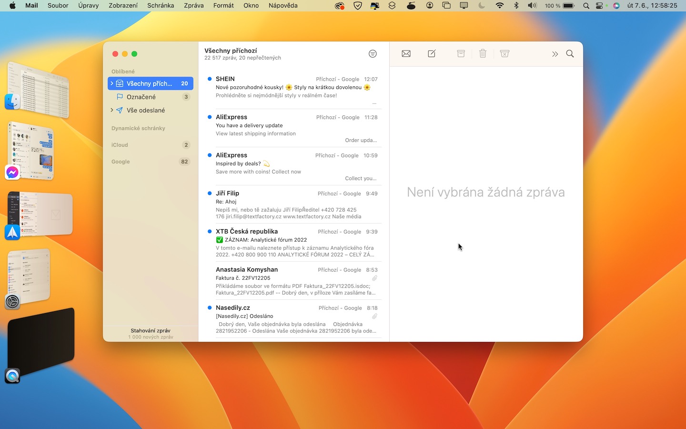
Task: Open the Okno menu
Action: tap(251, 6)
